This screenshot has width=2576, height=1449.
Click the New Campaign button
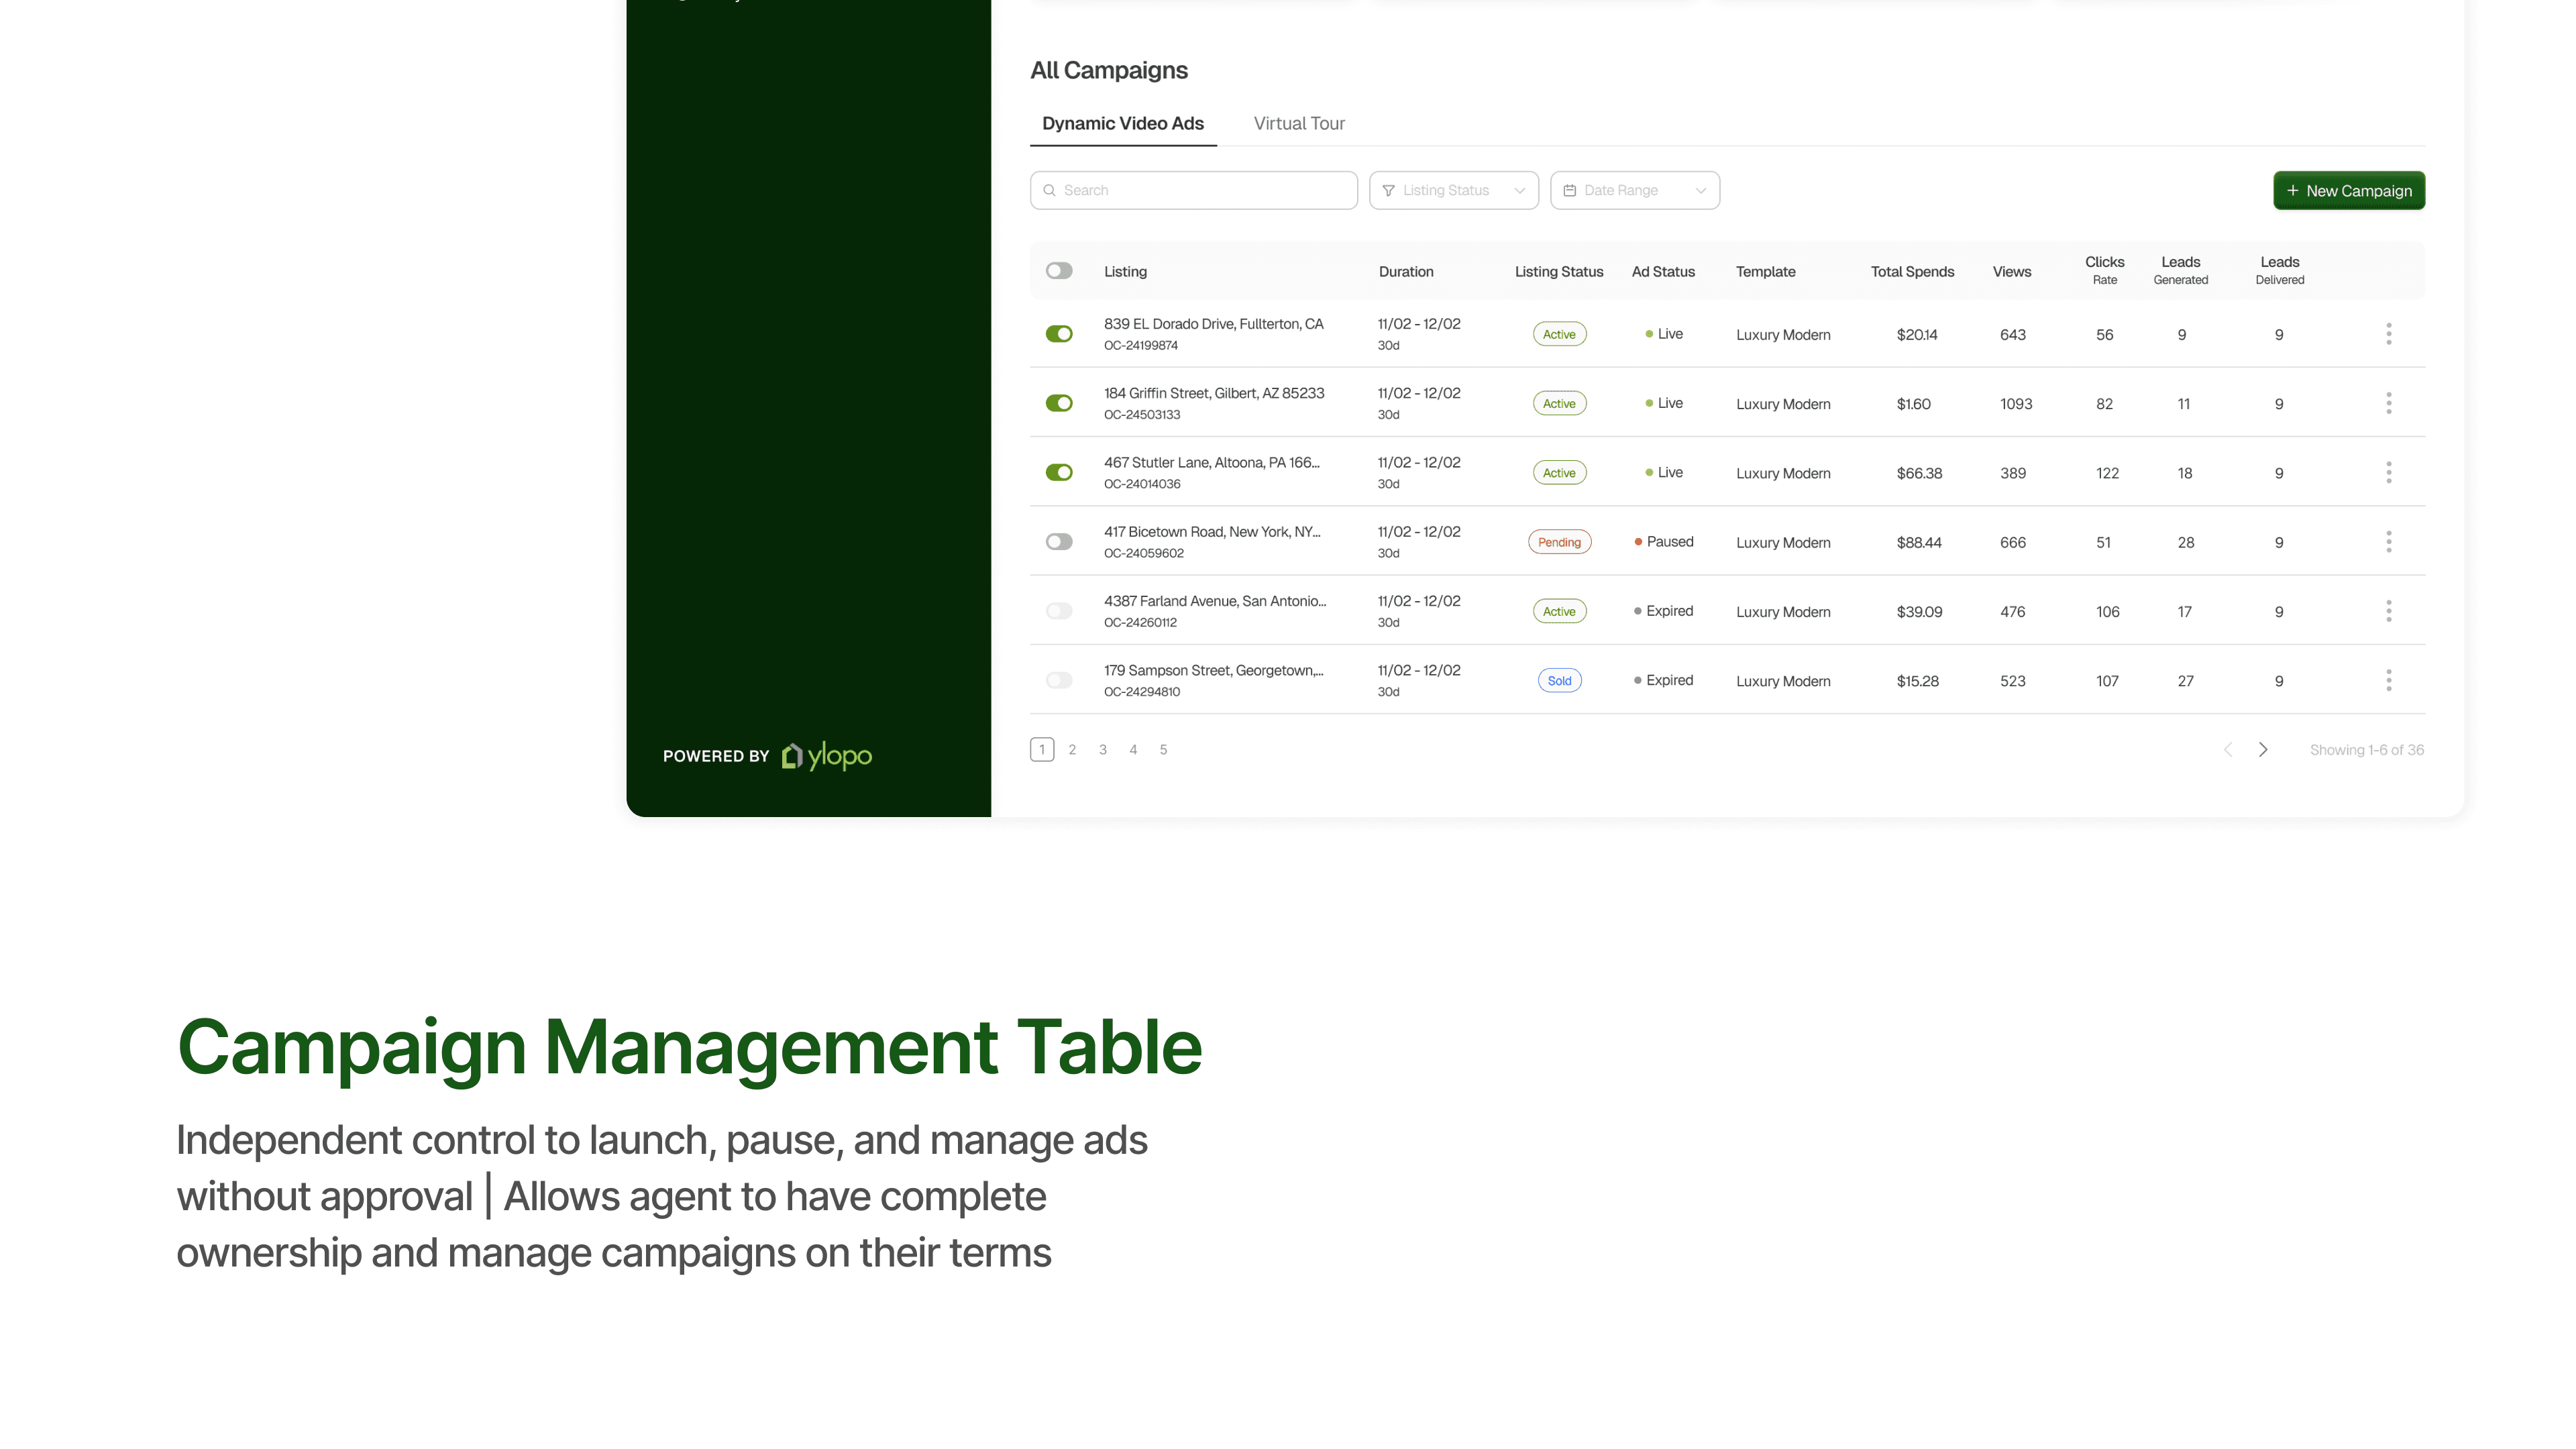point(2348,190)
